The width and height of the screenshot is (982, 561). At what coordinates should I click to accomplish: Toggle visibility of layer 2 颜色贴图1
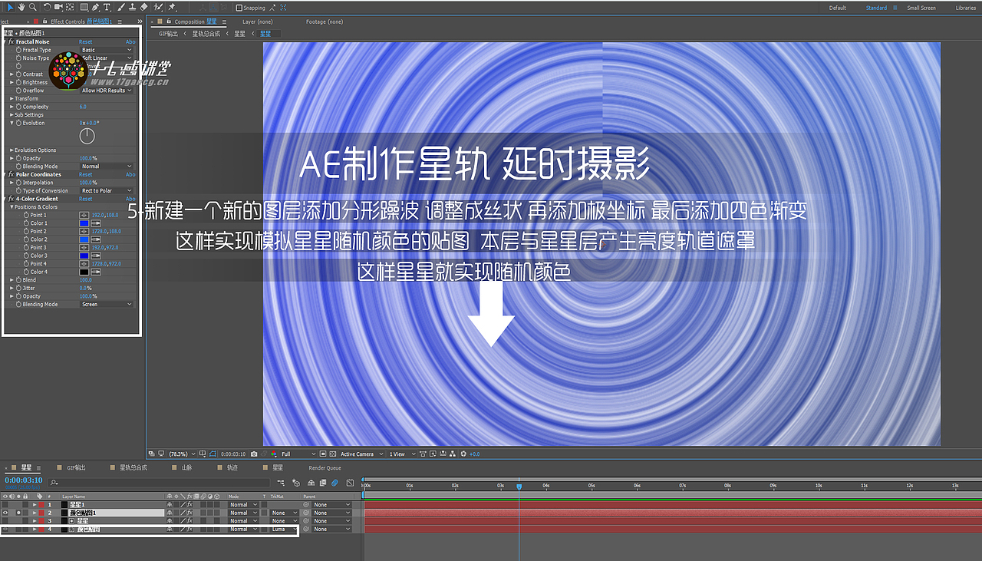coord(5,513)
